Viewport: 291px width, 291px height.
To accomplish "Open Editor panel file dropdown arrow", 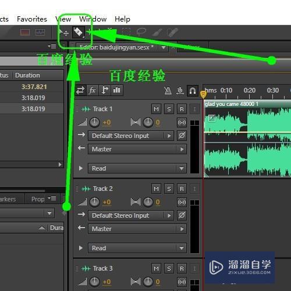I will tap(164, 47).
